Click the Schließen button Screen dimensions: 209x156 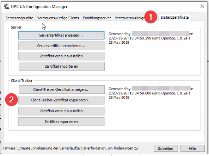coord(166,148)
